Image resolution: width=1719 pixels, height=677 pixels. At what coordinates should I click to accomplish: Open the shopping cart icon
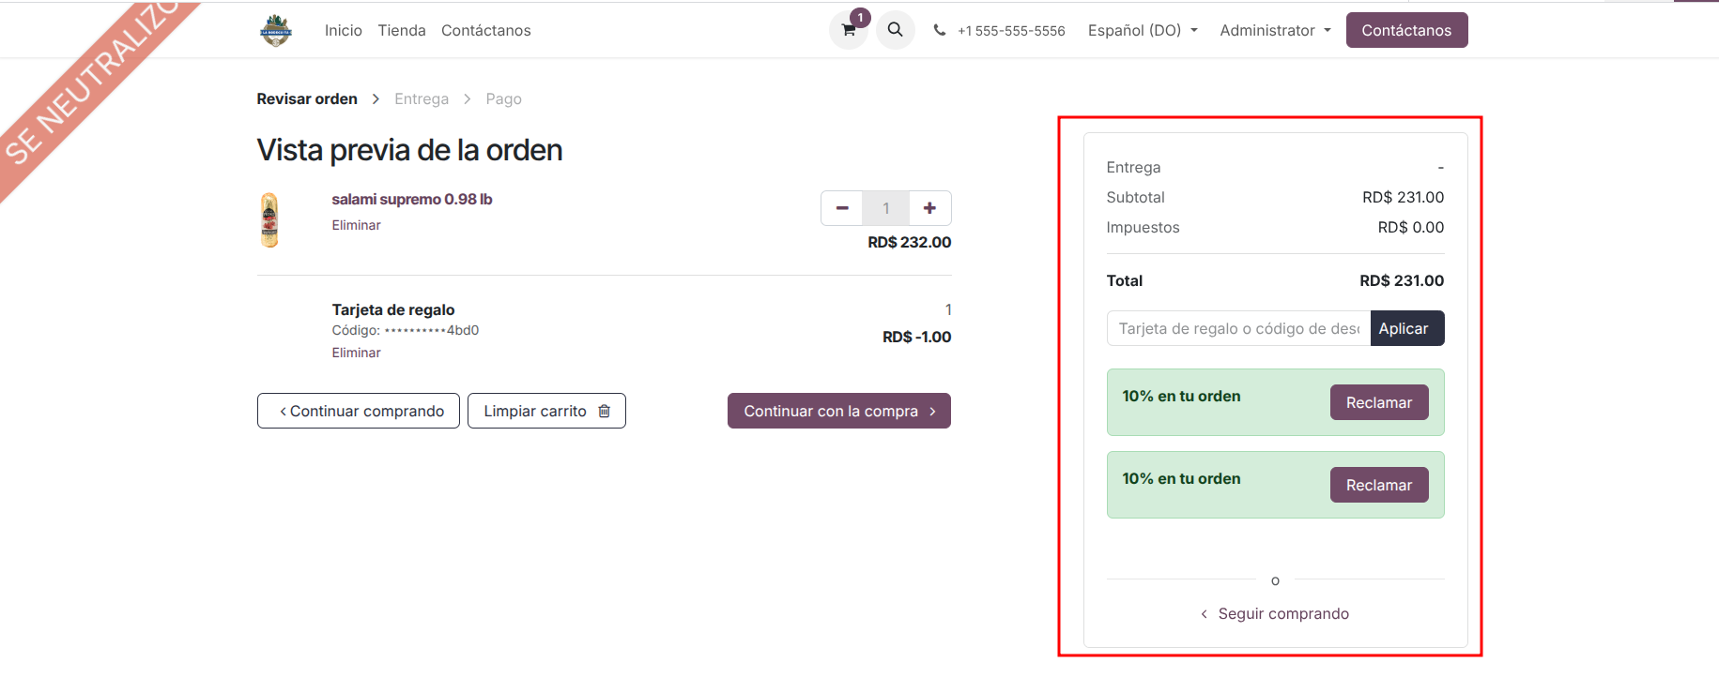tap(848, 30)
